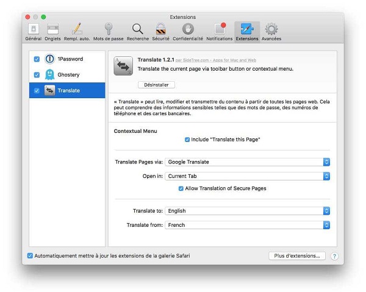Click the extension description sentence
Screen dimensions: 366x292
(x=215, y=69)
